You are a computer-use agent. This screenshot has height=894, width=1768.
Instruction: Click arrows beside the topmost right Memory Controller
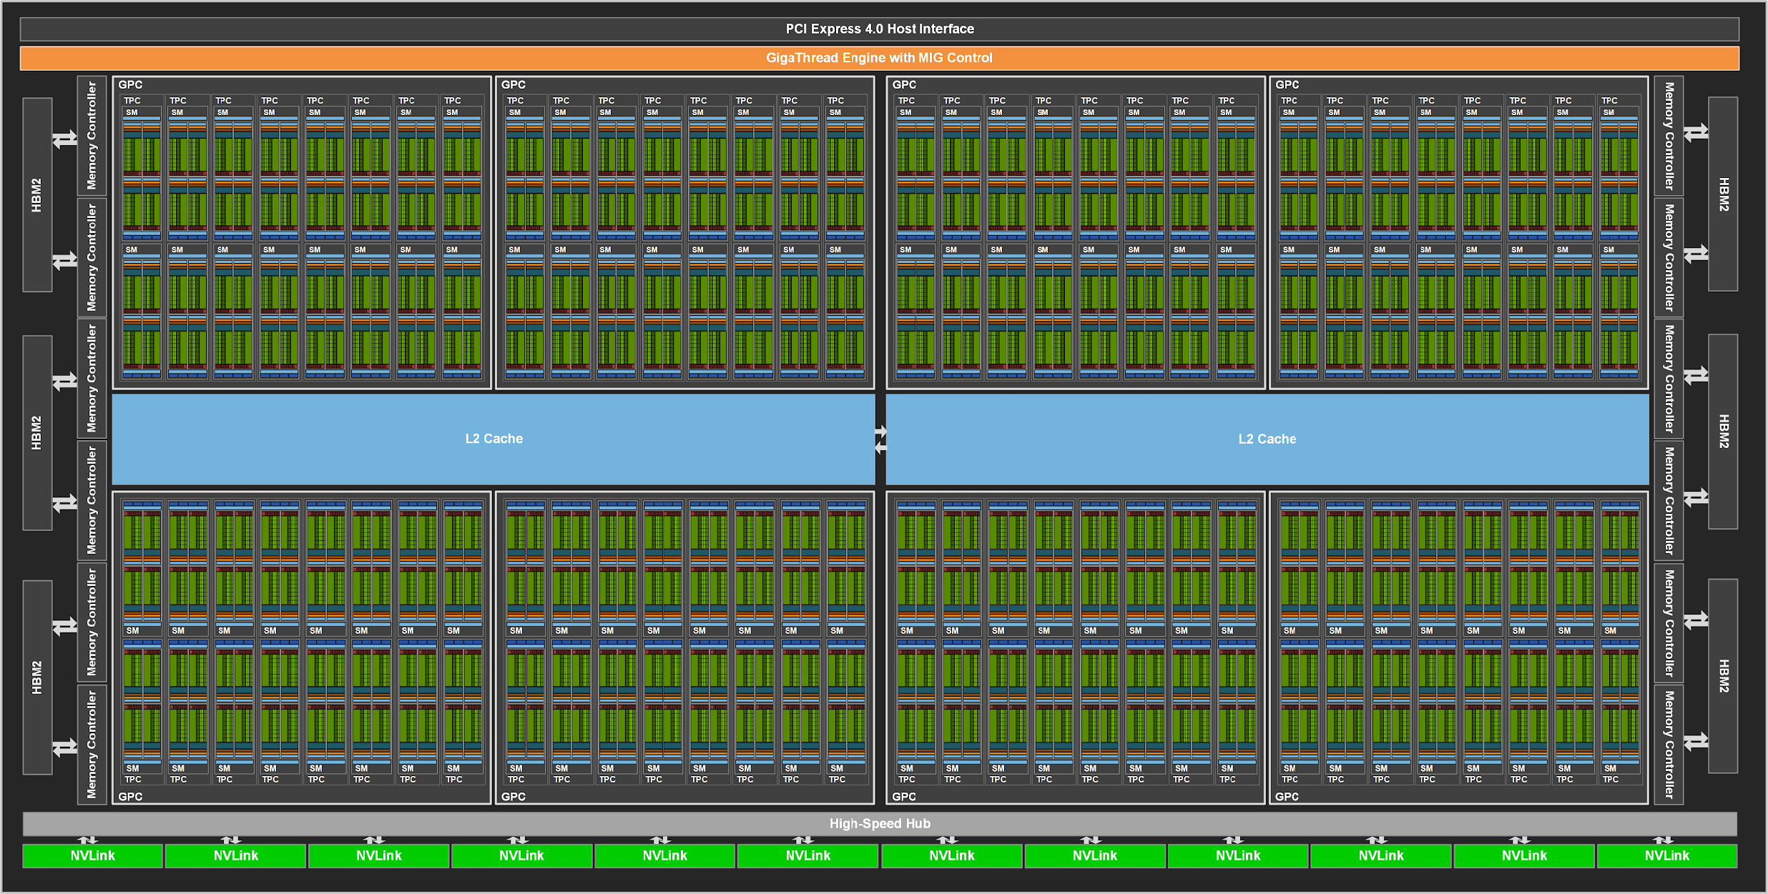(1696, 132)
